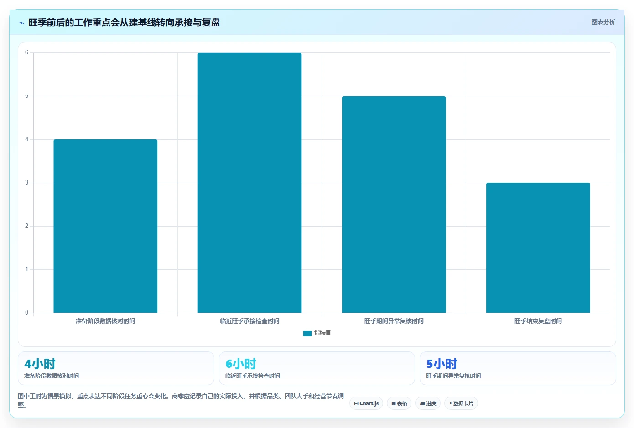Click the x-axis label 旺季期间异常复核时间
This screenshot has height=428, width=634.
394,321
